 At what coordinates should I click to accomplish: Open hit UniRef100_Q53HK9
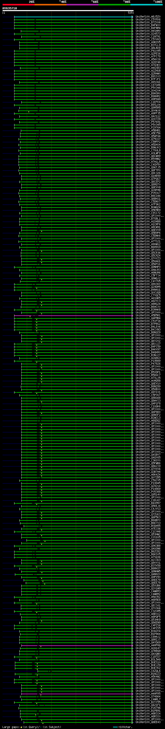click(x=148, y=620)
